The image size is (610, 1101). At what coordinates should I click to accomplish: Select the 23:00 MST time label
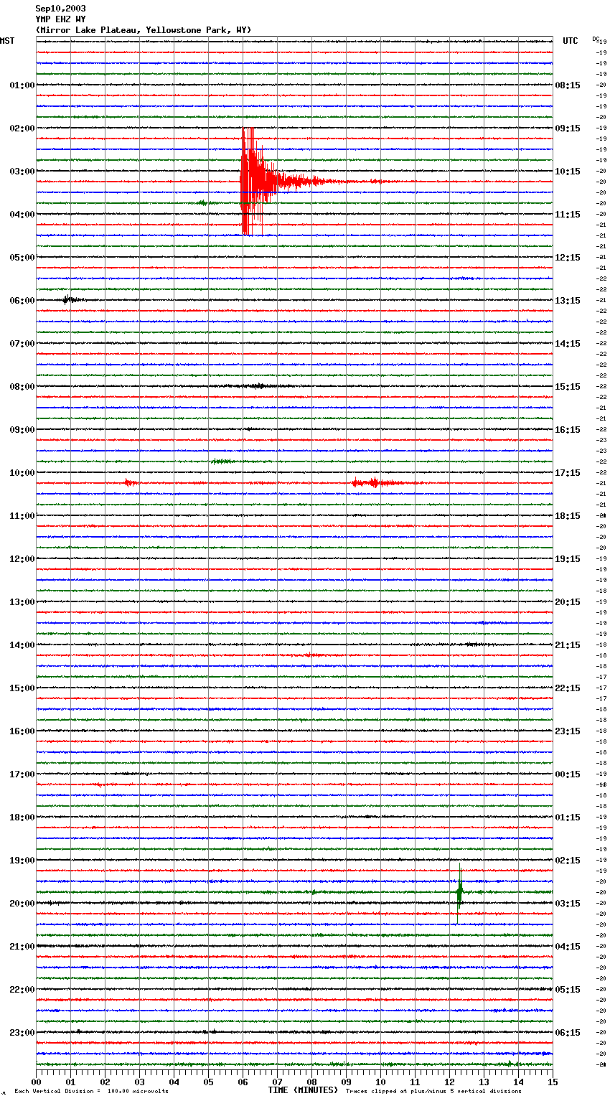tap(22, 1033)
